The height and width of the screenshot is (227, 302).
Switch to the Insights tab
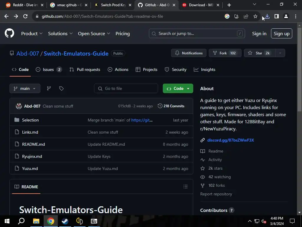(204, 69)
